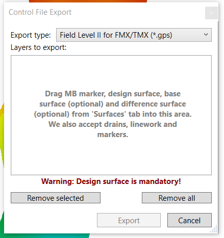Click the disabled Export button
224x238 pixels.
[129, 220]
